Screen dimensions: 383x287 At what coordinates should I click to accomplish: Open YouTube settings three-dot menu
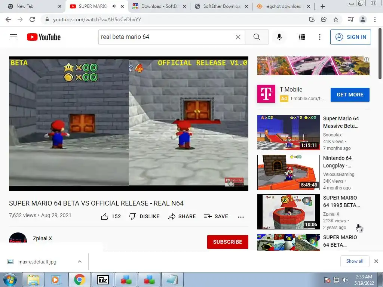[319, 37]
